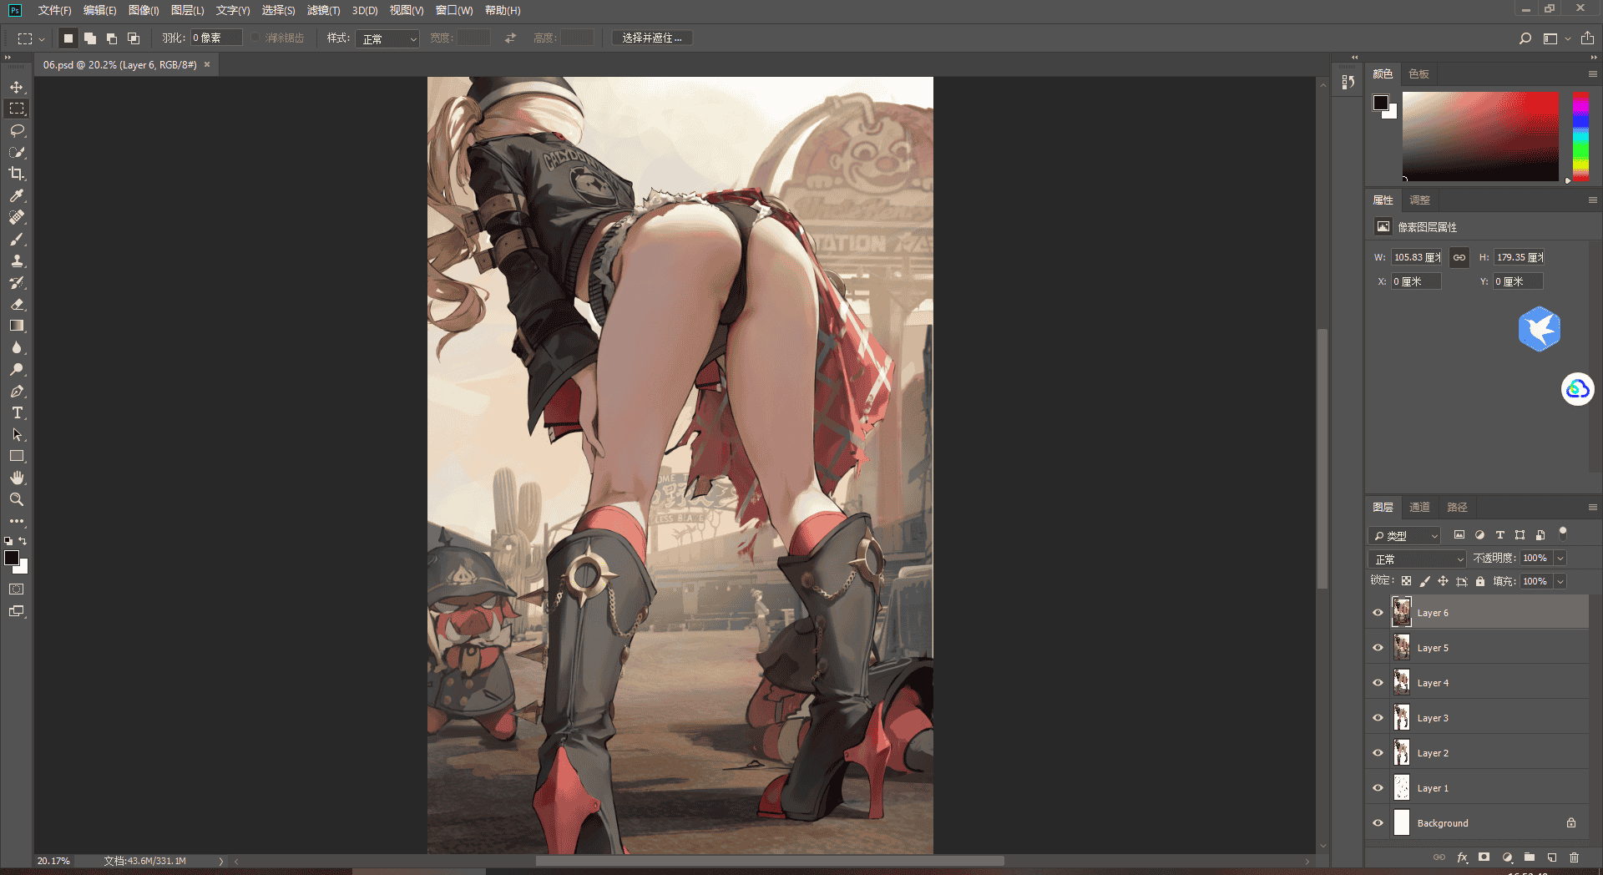Select the Brush tool
The height and width of the screenshot is (875, 1603).
[x=17, y=239]
